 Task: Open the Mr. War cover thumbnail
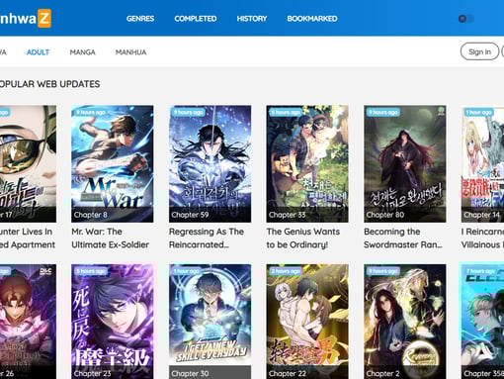[x=113, y=164]
